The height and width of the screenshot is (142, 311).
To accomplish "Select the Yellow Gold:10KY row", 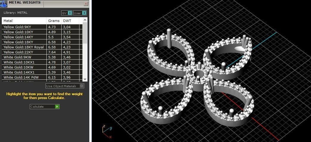I will [x=42, y=32].
